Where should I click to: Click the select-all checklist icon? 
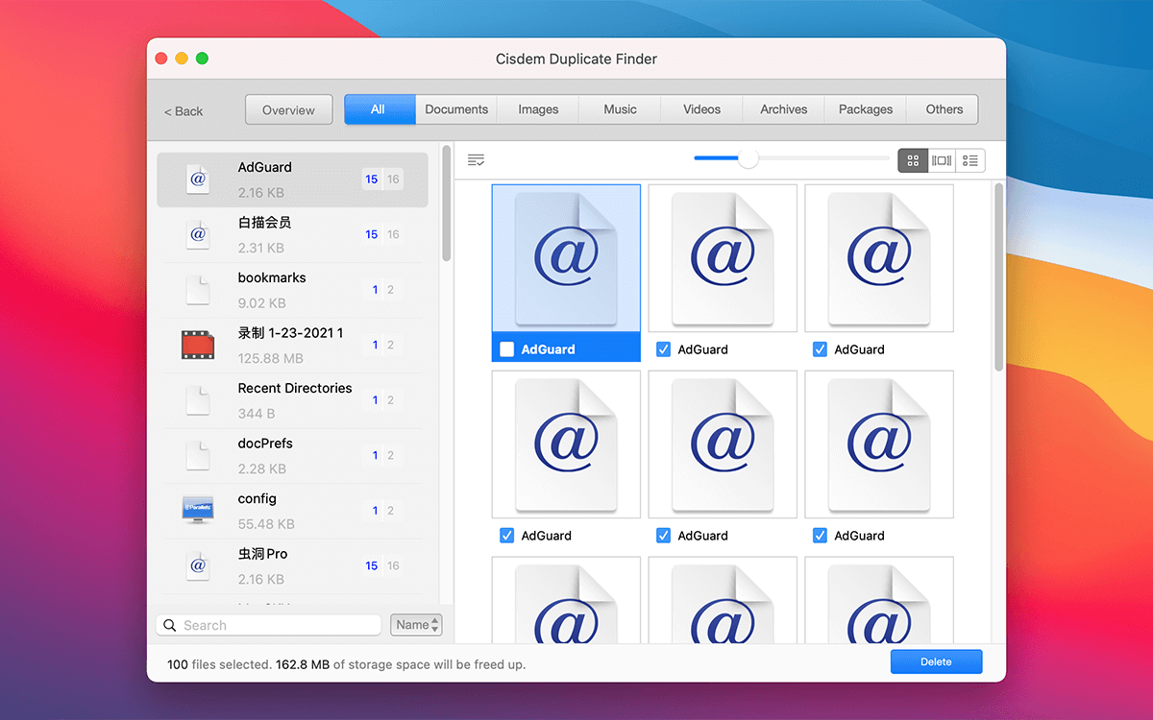pos(476,160)
